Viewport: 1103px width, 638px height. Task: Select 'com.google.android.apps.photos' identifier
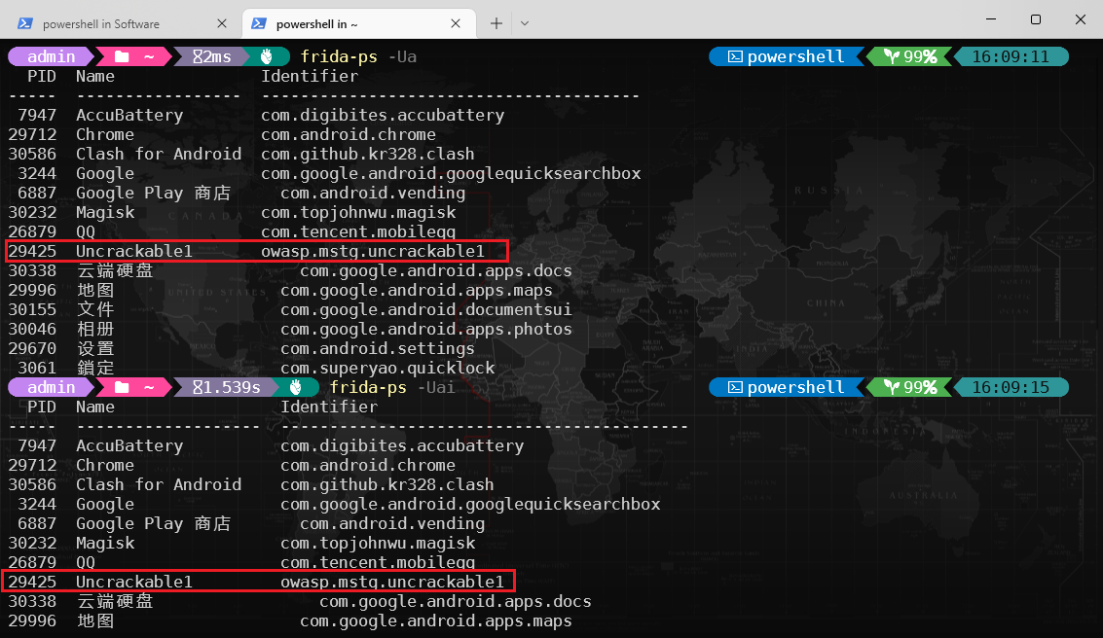click(426, 330)
